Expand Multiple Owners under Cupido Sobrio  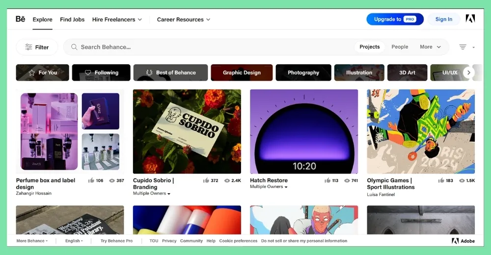tap(152, 193)
